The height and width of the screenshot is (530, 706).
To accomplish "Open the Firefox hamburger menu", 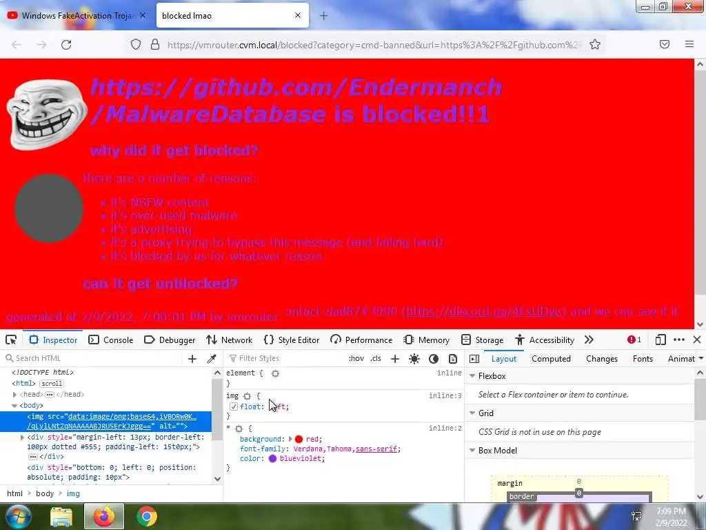I will click(x=689, y=44).
